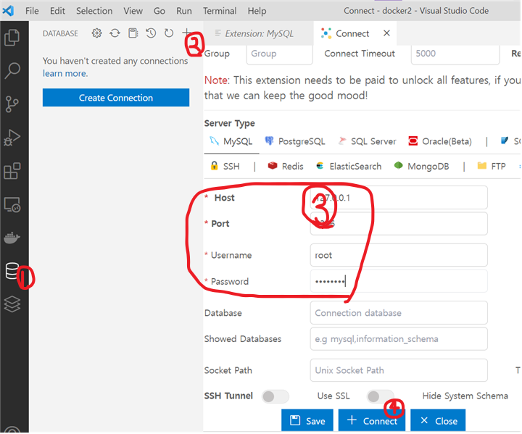522x434 pixels.
Task: Select FTP server type
Action: (492, 166)
